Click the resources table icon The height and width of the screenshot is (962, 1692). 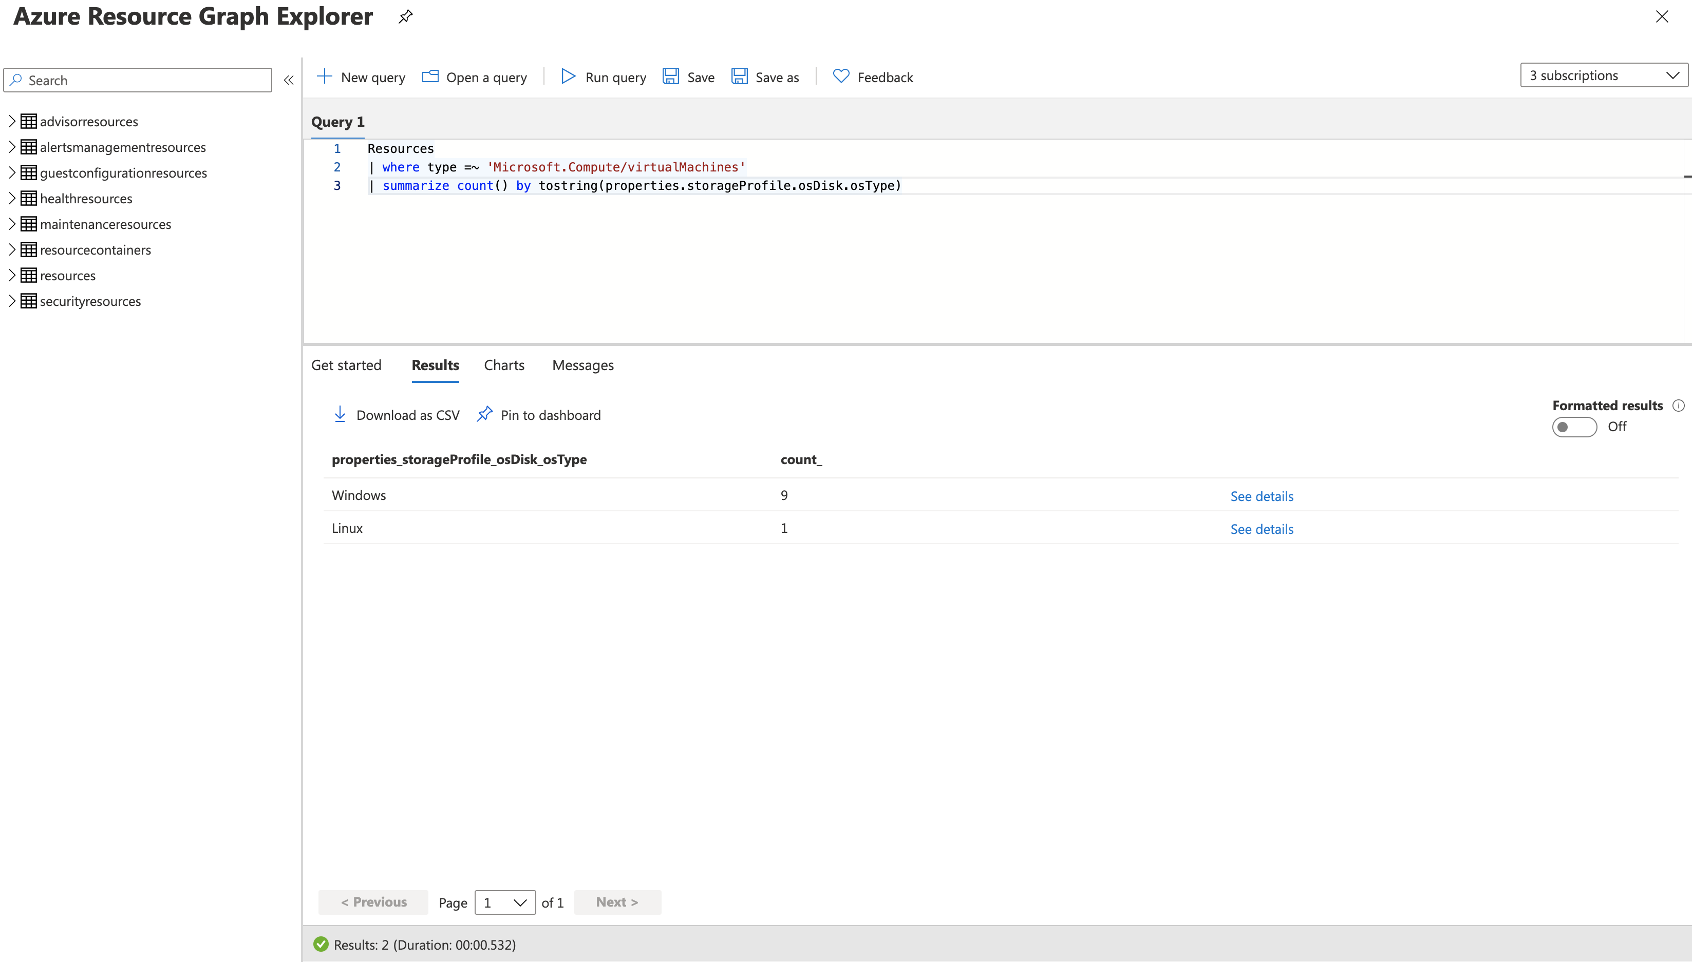click(28, 276)
